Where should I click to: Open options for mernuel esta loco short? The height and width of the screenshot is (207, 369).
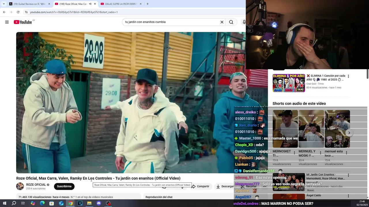(x=347, y=153)
